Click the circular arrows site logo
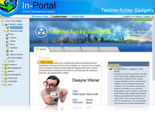 coord(41,31)
